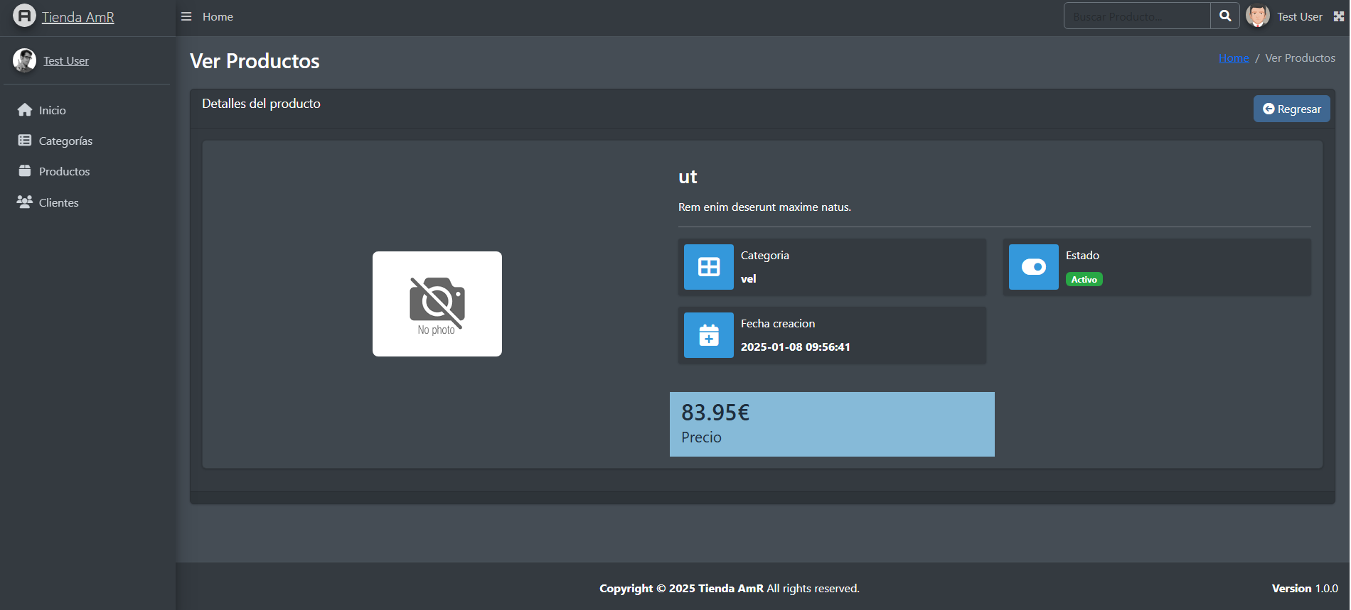Click the sidebar Test User avatar

point(25,60)
